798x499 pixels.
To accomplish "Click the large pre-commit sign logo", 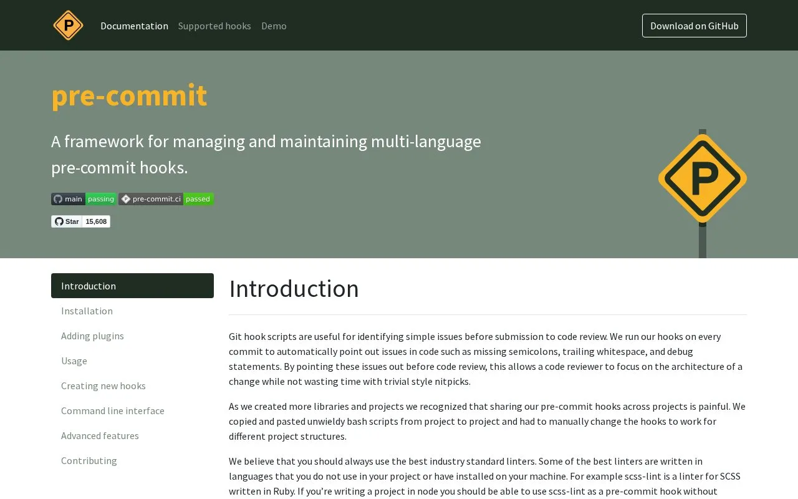I will 703,180.
